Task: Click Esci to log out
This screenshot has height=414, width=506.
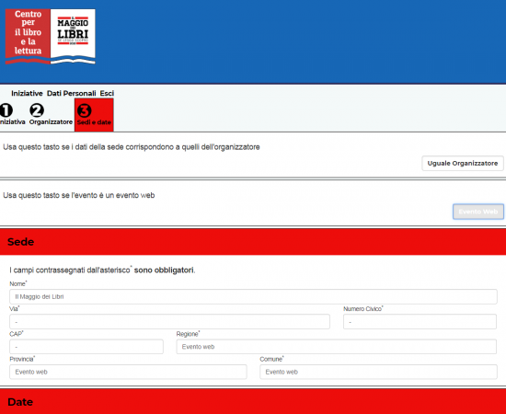Action: [x=107, y=94]
